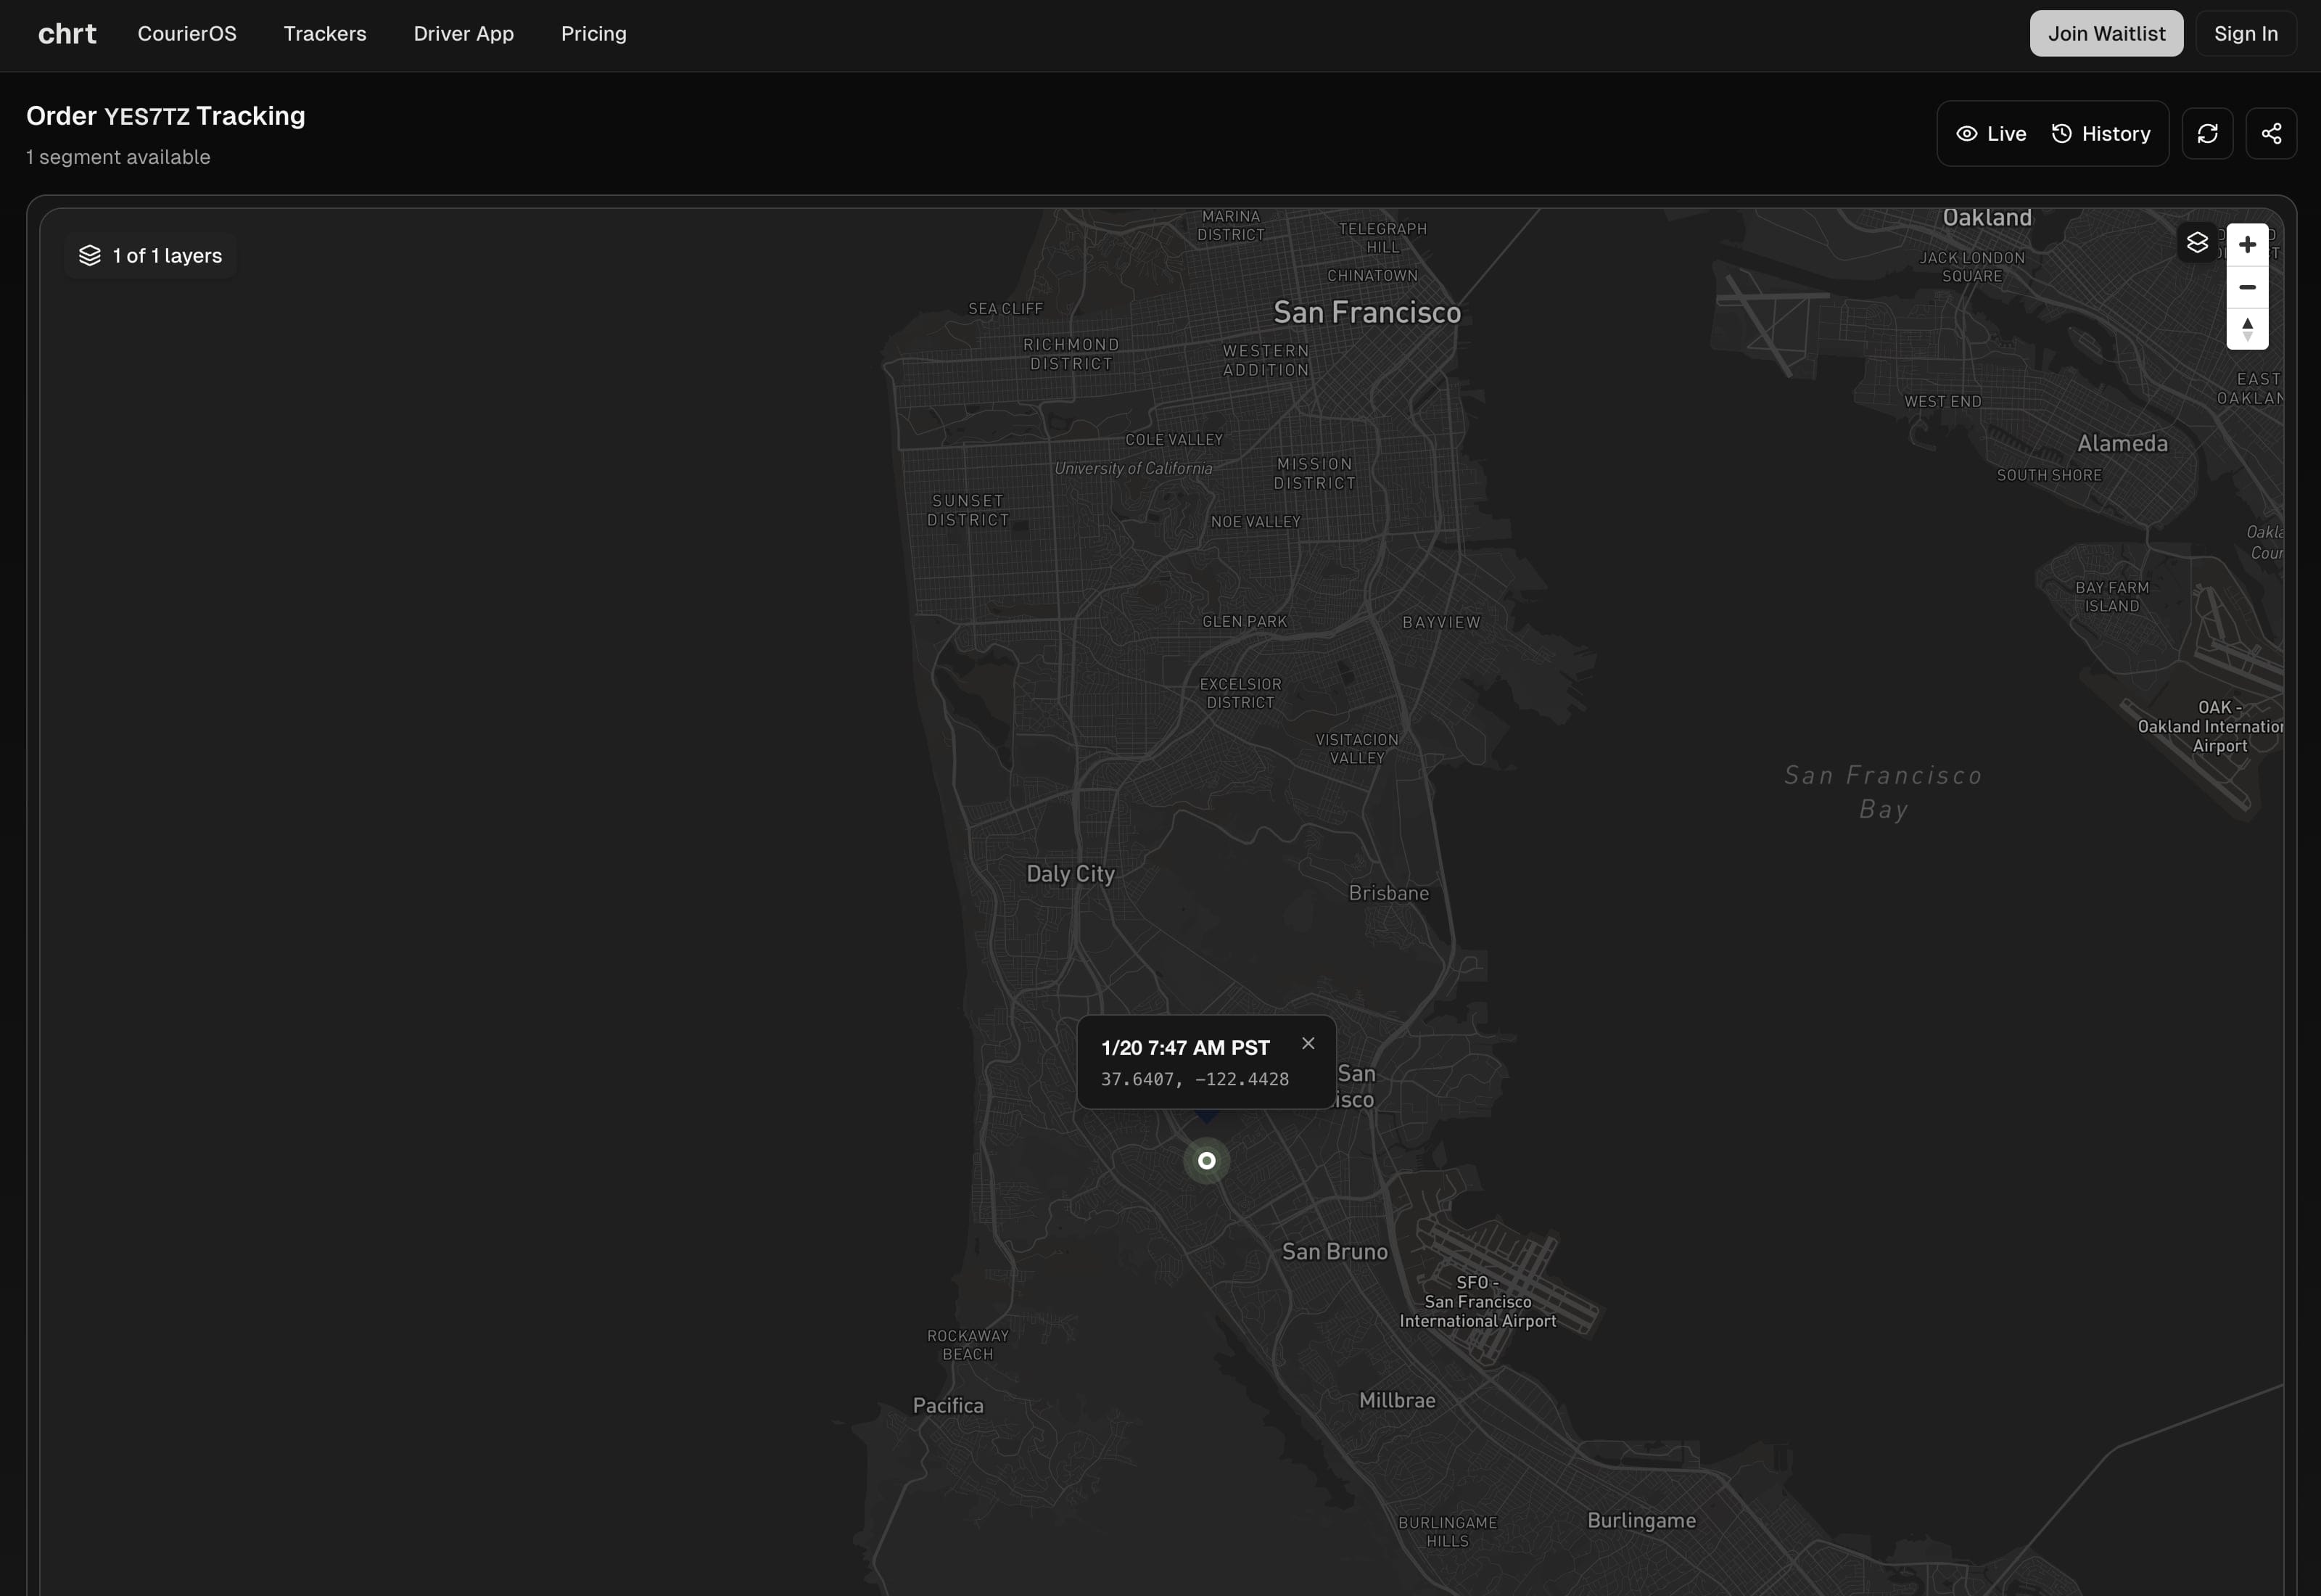2321x1596 pixels.
Task: Expand the layers list on the map
Action: 150,255
